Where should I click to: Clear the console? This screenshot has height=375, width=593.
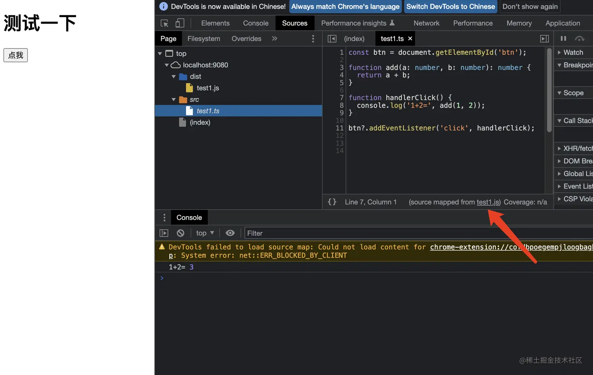coord(180,233)
